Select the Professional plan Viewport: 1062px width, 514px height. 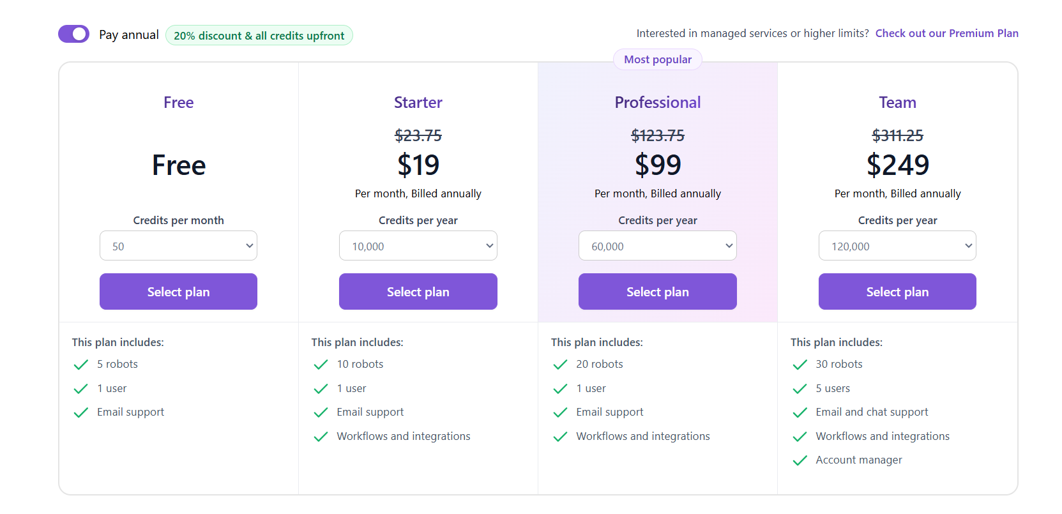pyautogui.click(x=657, y=291)
